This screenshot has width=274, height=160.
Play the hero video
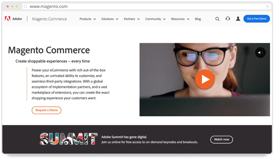coord(205,79)
